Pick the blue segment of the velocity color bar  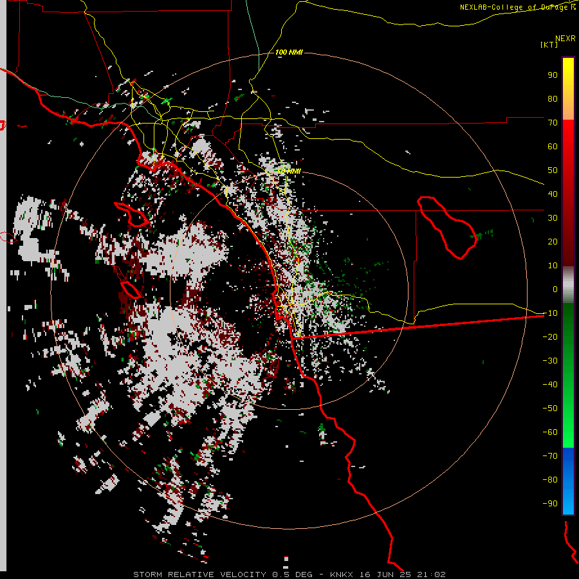(568, 481)
